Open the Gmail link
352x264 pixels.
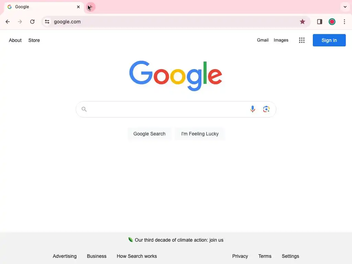pos(263,40)
